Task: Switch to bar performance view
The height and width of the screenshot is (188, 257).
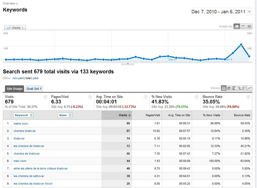Action: [x=234, y=88]
